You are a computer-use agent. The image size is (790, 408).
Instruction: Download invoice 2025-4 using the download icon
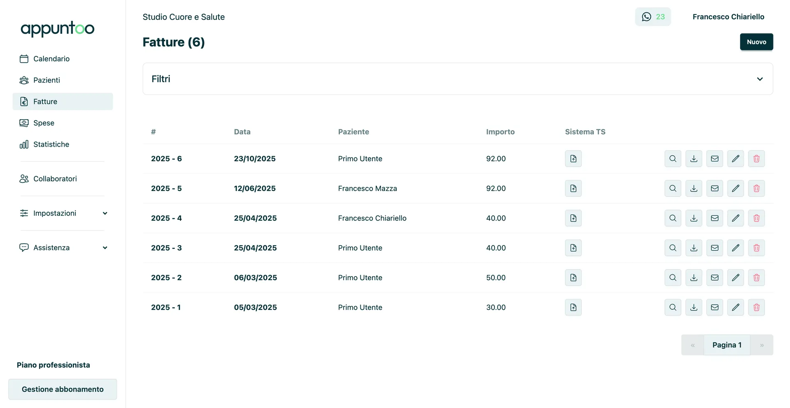(x=694, y=218)
